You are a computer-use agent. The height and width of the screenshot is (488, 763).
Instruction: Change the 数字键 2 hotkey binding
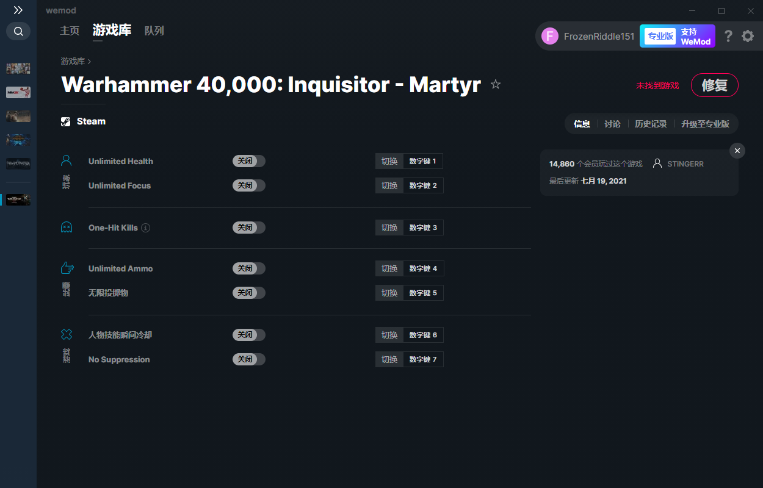click(423, 185)
